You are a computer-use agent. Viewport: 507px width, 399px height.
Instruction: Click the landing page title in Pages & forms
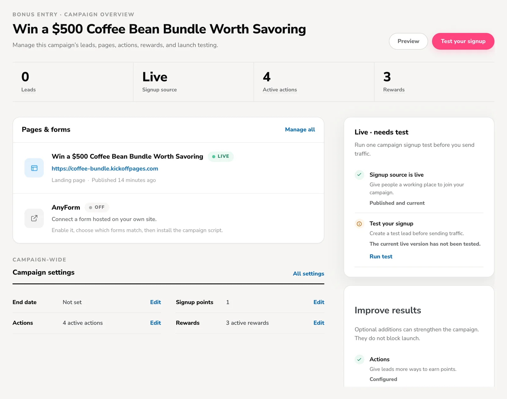[127, 156]
